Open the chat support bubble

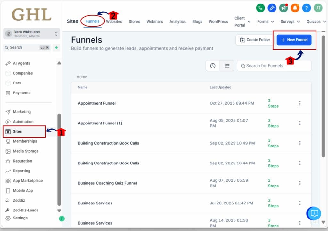point(314,213)
